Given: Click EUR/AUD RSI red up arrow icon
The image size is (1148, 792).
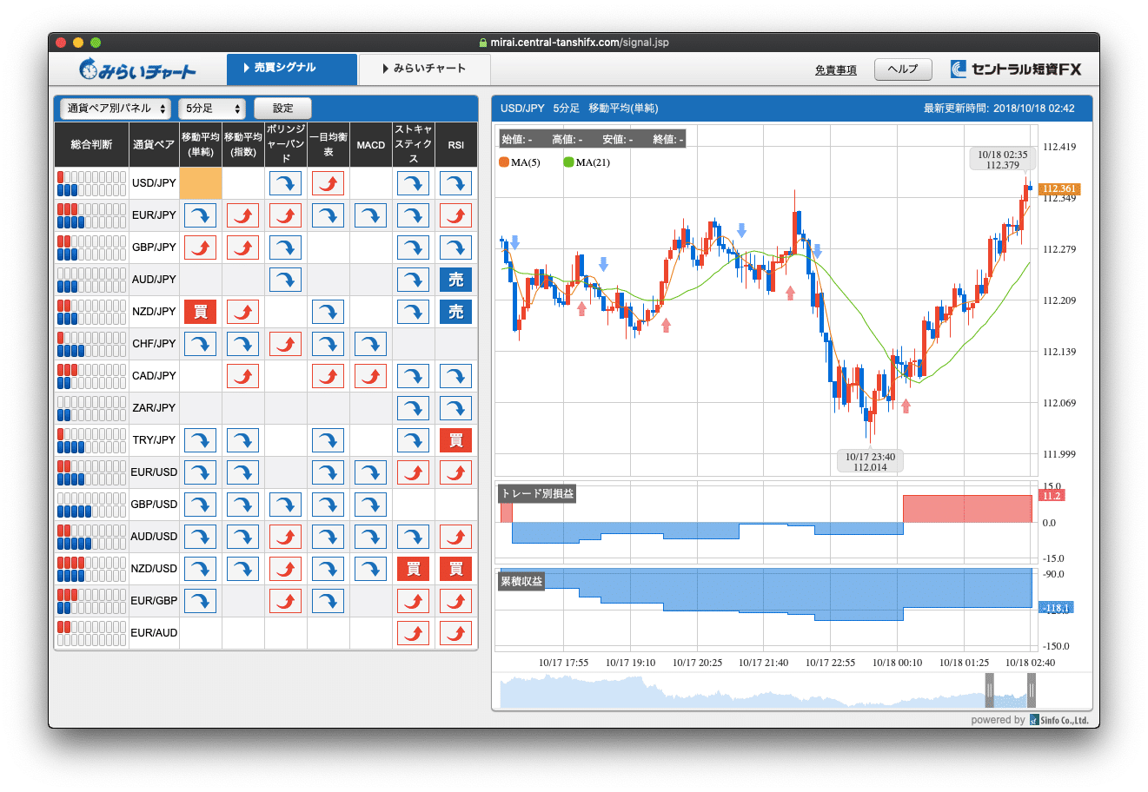Looking at the screenshot, I should pyautogui.click(x=455, y=633).
